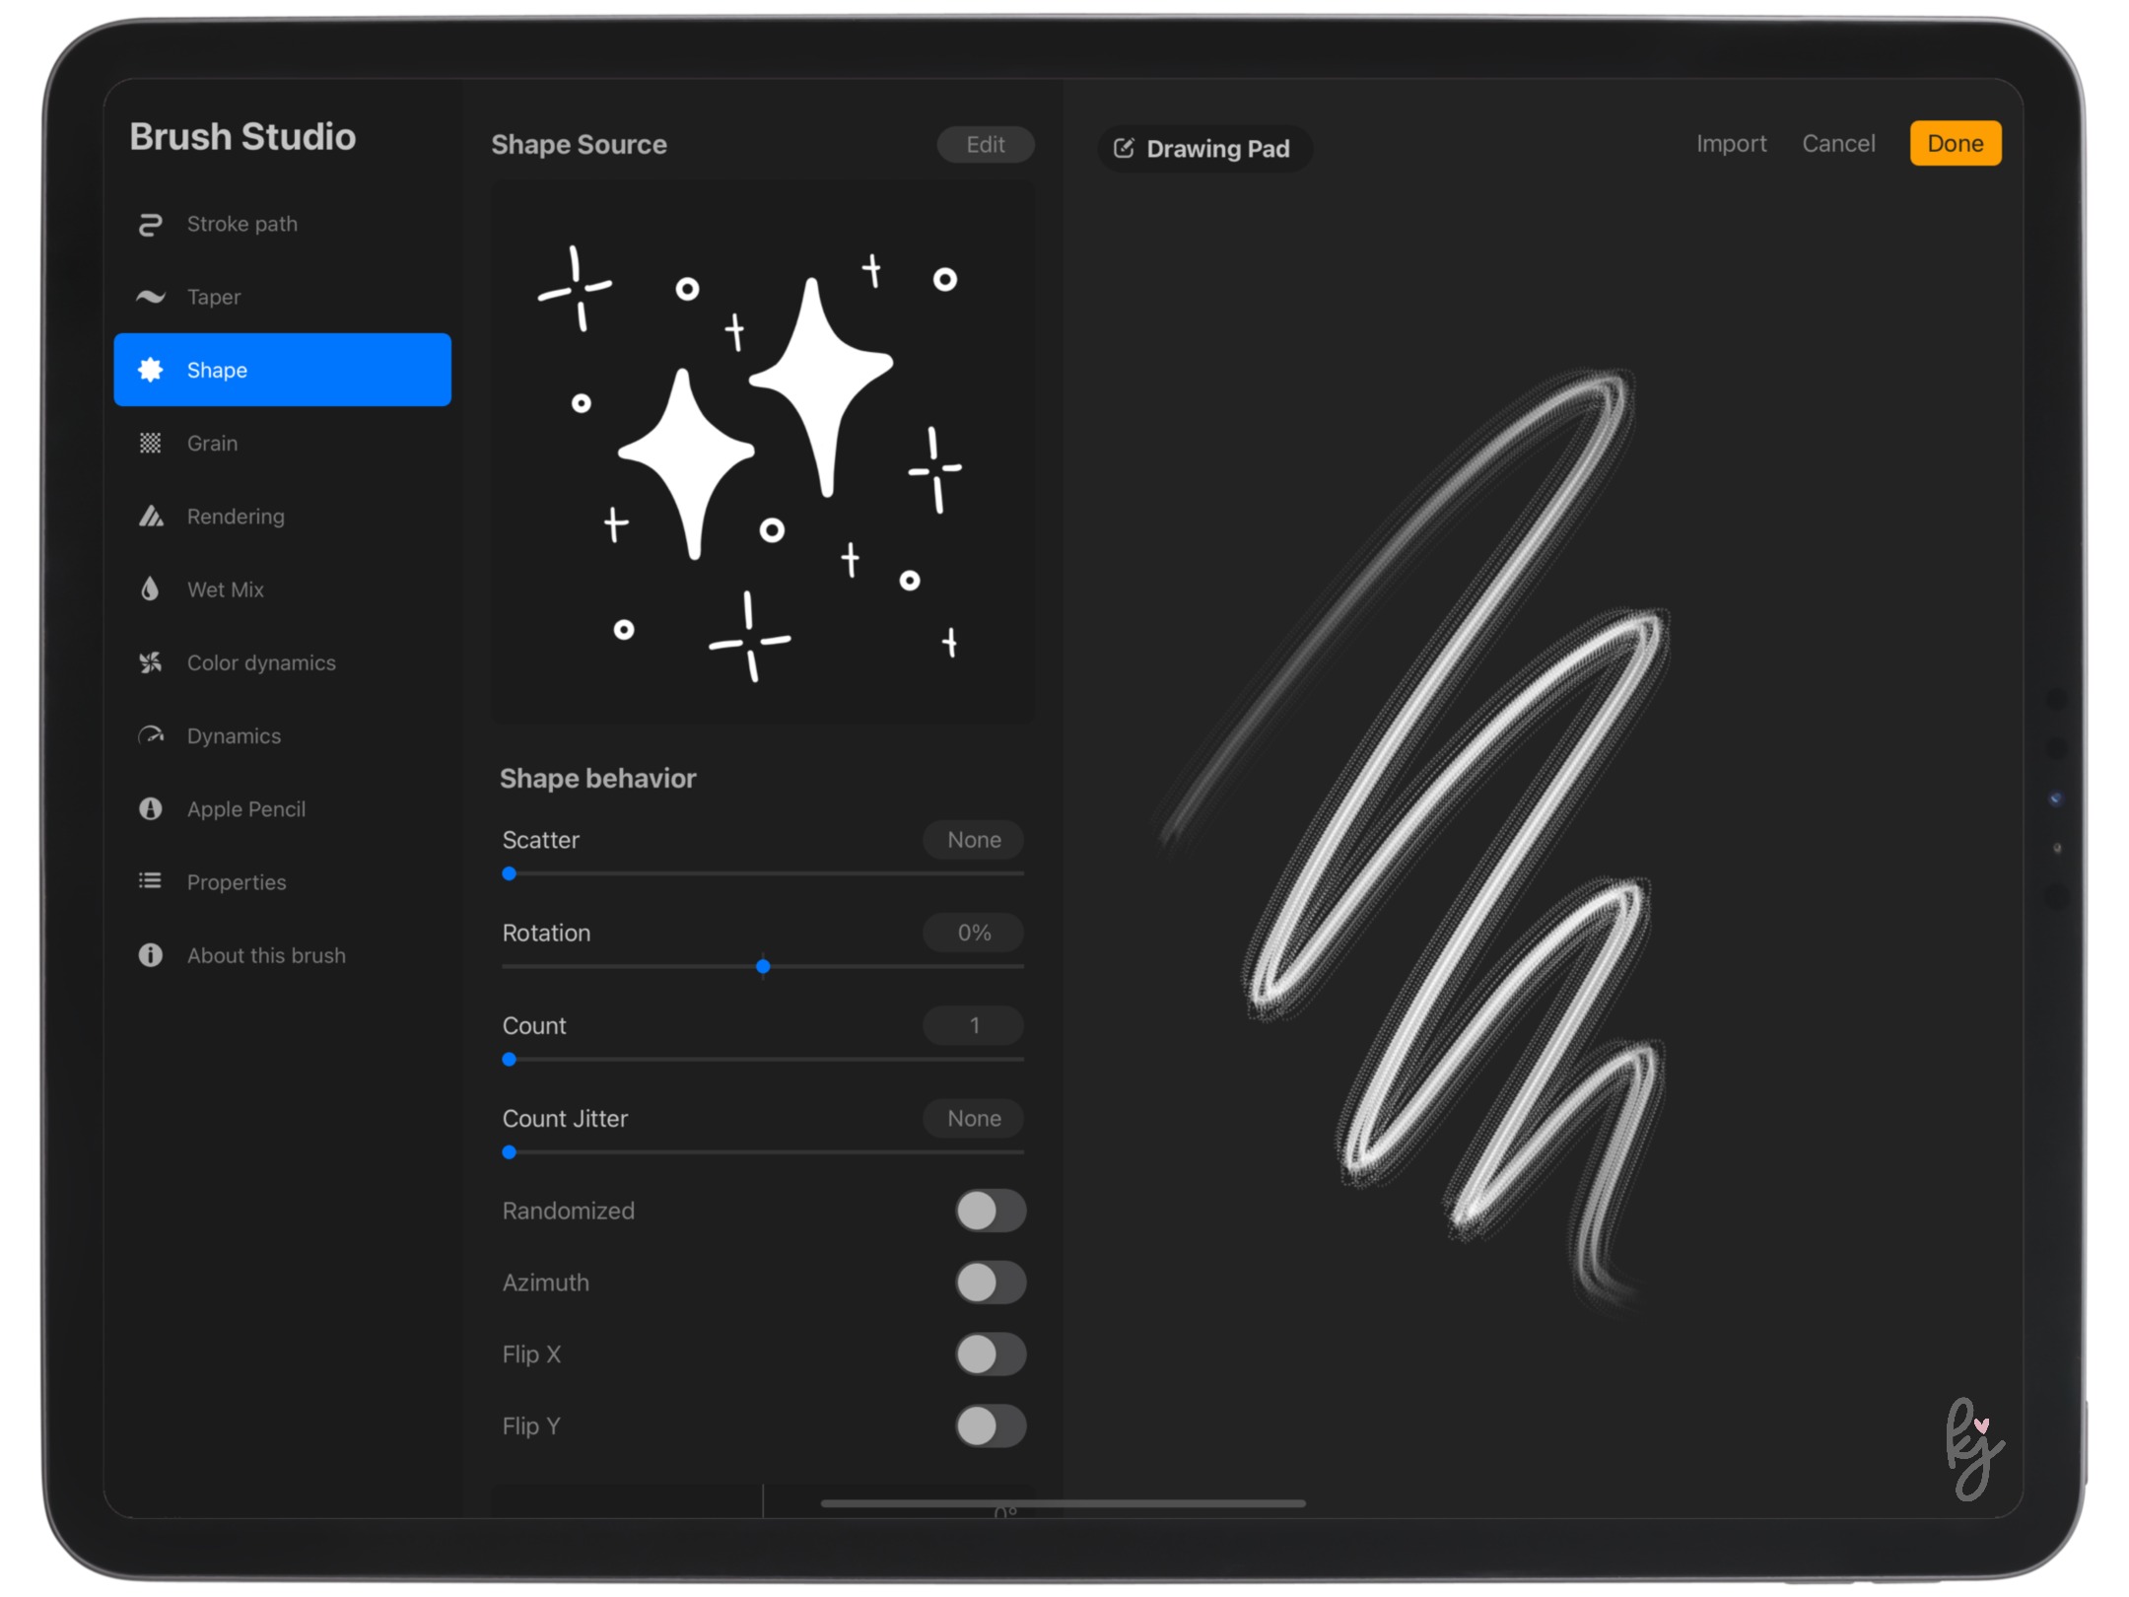Viewport: 2129px width, 1597px height.
Task: Click the Done button to confirm
Action: (1953, 143)
